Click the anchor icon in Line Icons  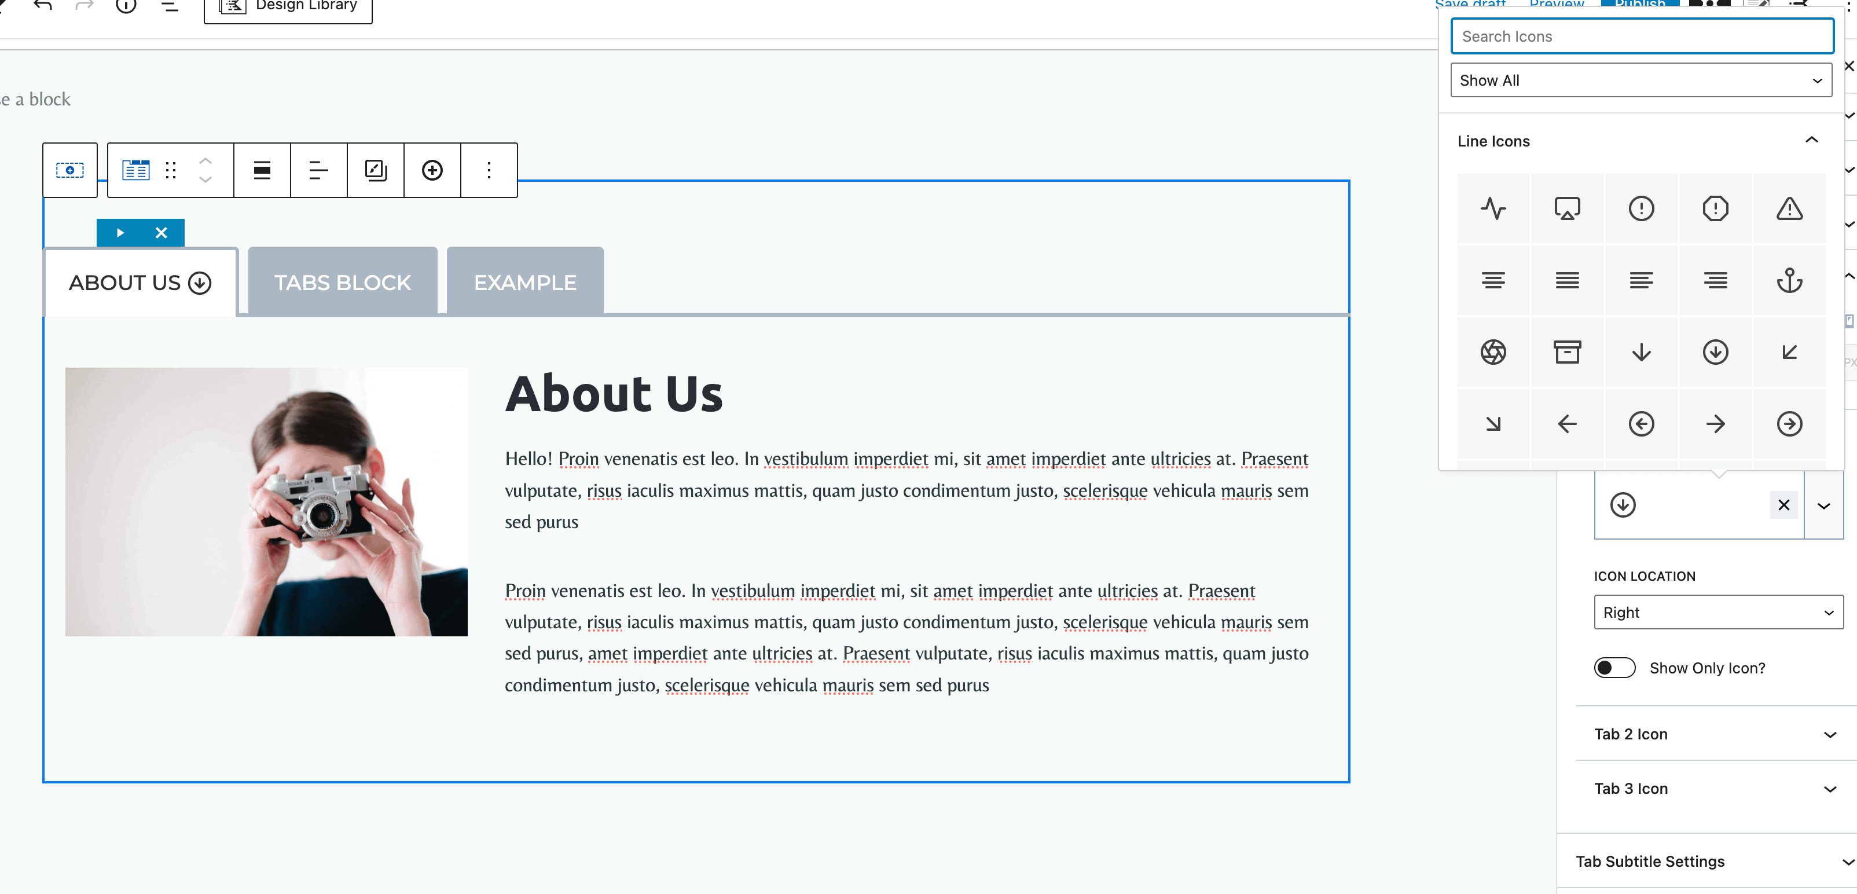pyautogui.click(x=1788, y=281)
